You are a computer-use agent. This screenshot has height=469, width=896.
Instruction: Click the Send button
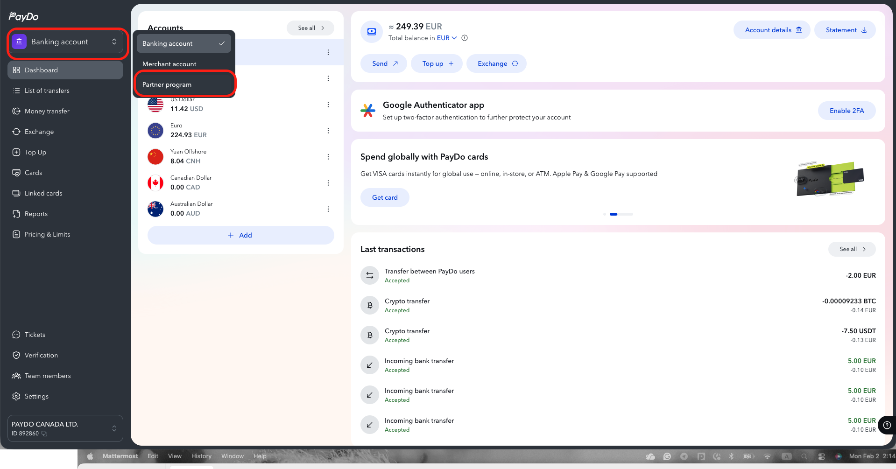[384, 63]
